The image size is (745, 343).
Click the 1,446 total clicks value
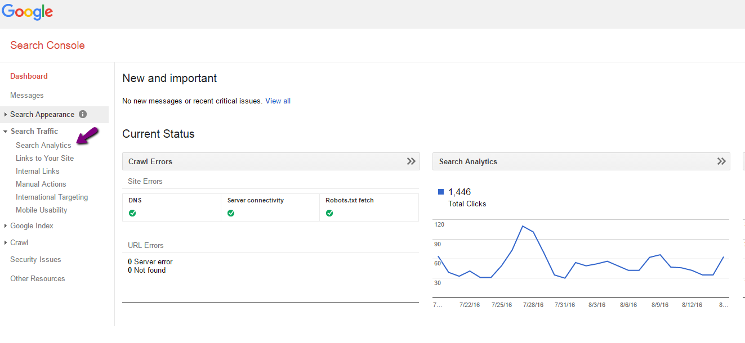[x=460, y=192]
